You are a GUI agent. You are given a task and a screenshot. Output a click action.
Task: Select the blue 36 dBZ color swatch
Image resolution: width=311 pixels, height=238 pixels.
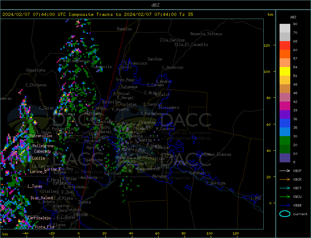[x=285, y=123]
